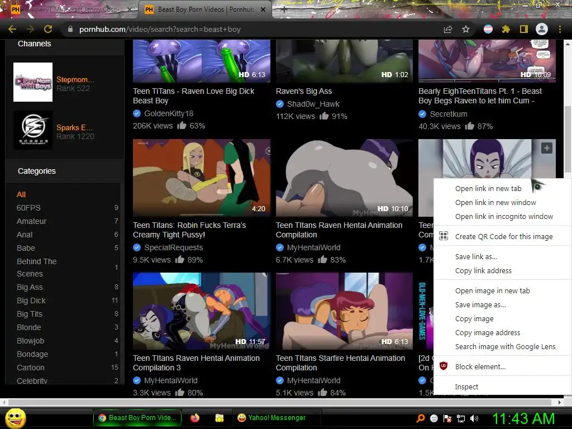This screenshot has width=572, height=429.
Task: Open the striped flag extension icon
Action: click(488, 29)
